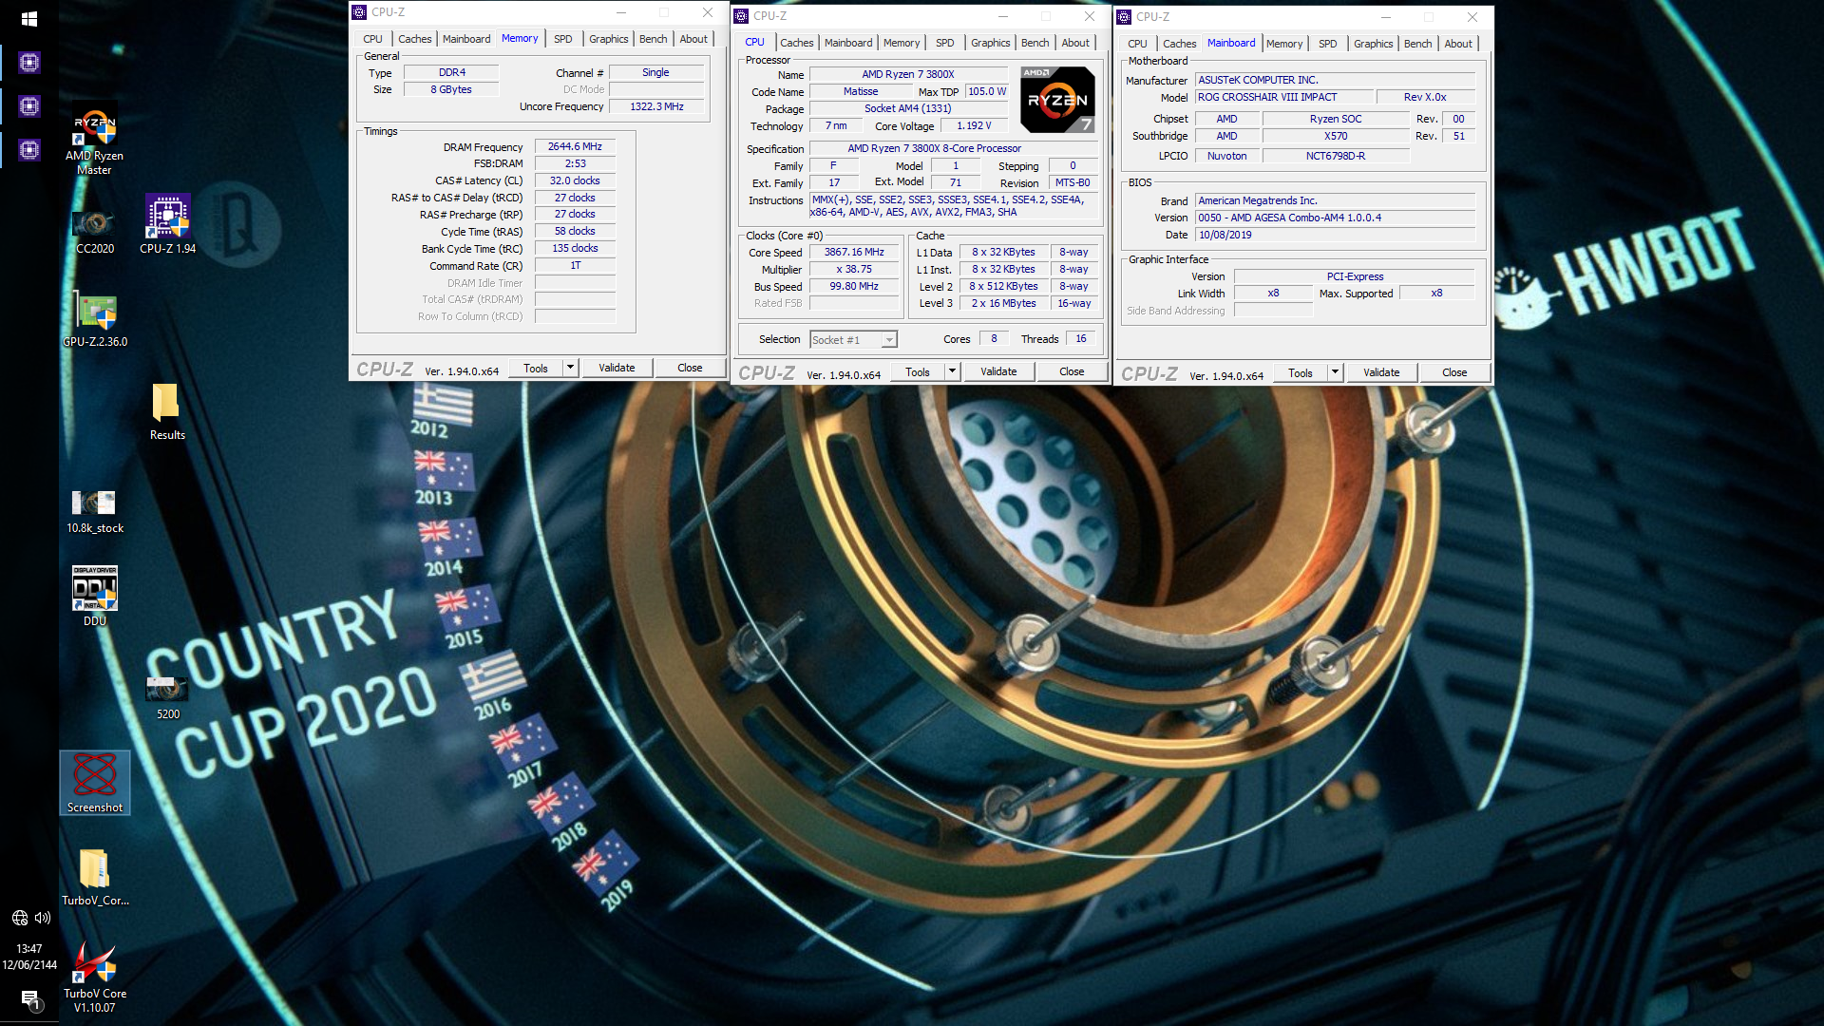Click DRAM Frequency value 2644.6 MHz
Screen dimensions: 1824x1026
coord(575,147)
